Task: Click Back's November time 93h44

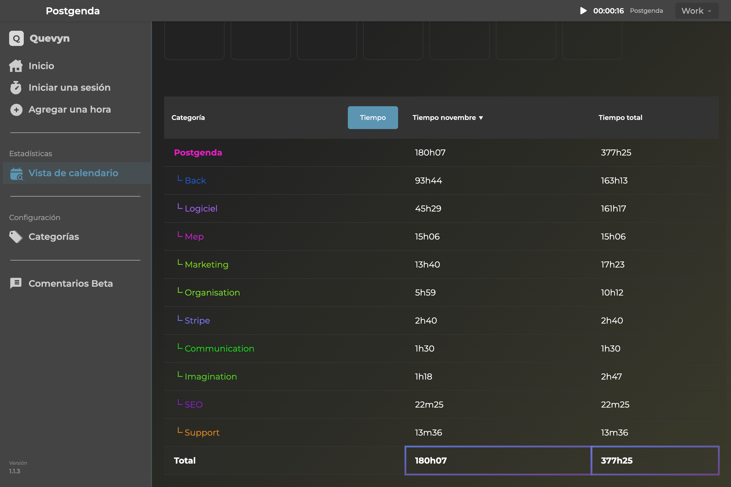Action: pyautogui.click(x=428, y=180)
